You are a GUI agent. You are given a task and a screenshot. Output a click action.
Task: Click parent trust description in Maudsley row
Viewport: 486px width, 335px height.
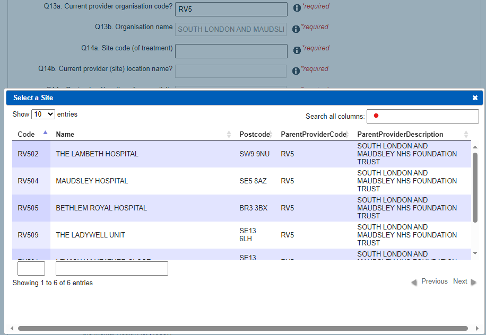tap(407, 181)
